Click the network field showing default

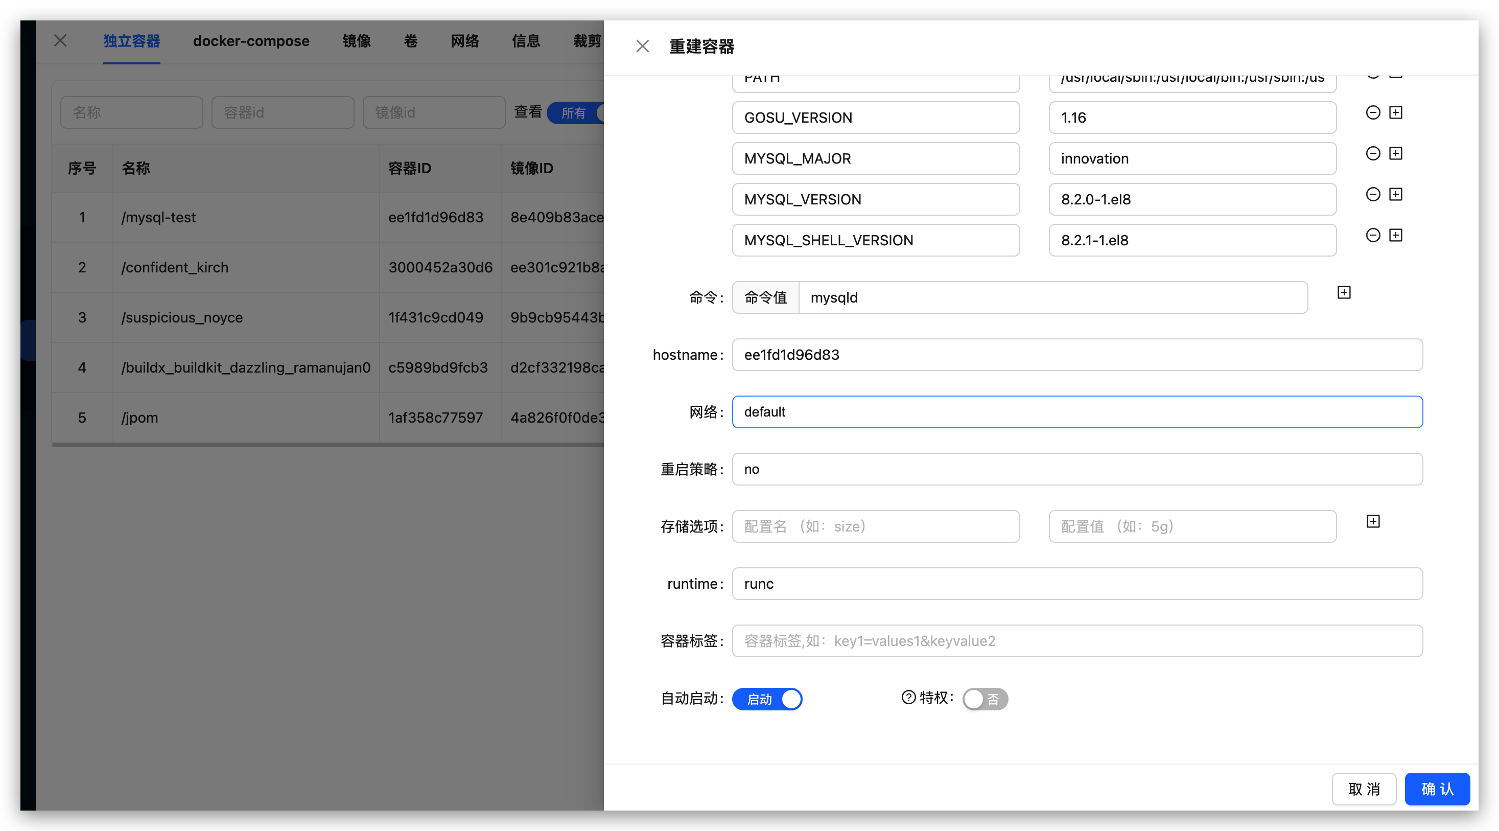(1076, 412)
